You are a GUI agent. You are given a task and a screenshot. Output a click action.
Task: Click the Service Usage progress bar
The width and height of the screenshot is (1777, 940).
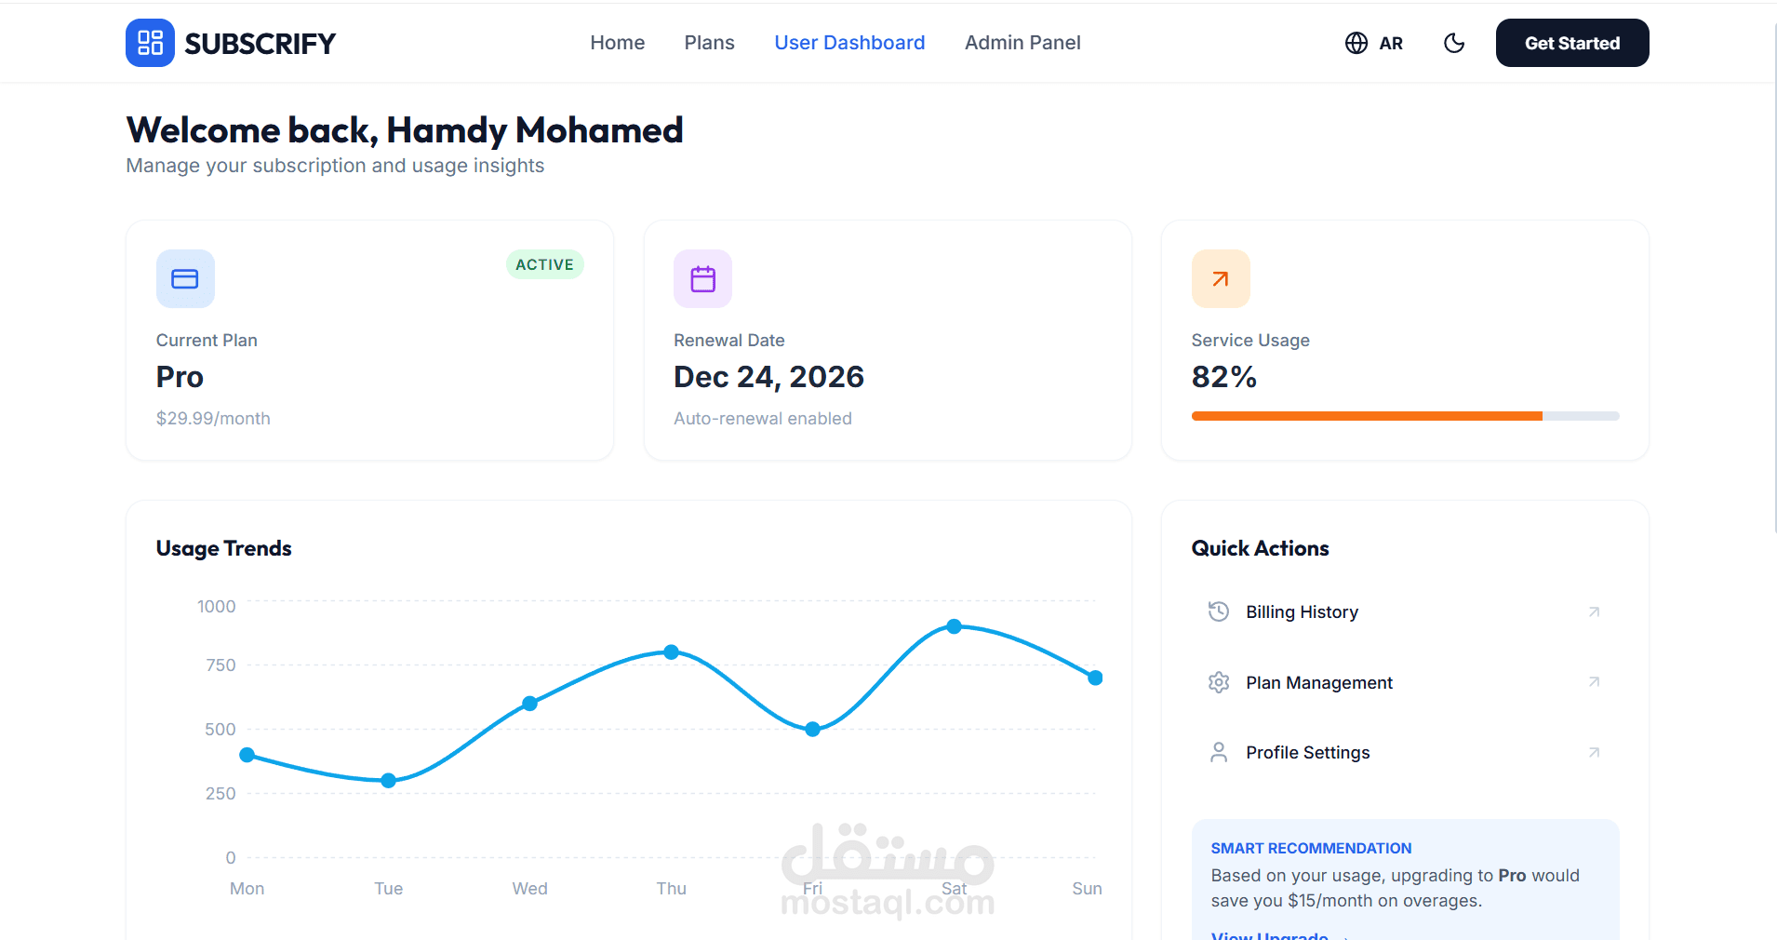[x=1405, y=416]
